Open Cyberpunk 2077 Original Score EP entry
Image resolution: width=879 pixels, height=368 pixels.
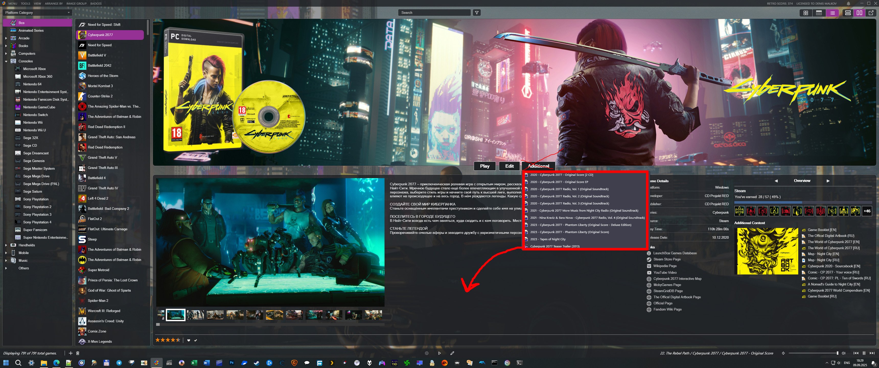tap(559, 182)
